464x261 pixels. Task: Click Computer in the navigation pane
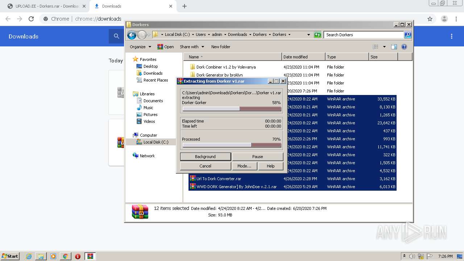tap(145, 135)
